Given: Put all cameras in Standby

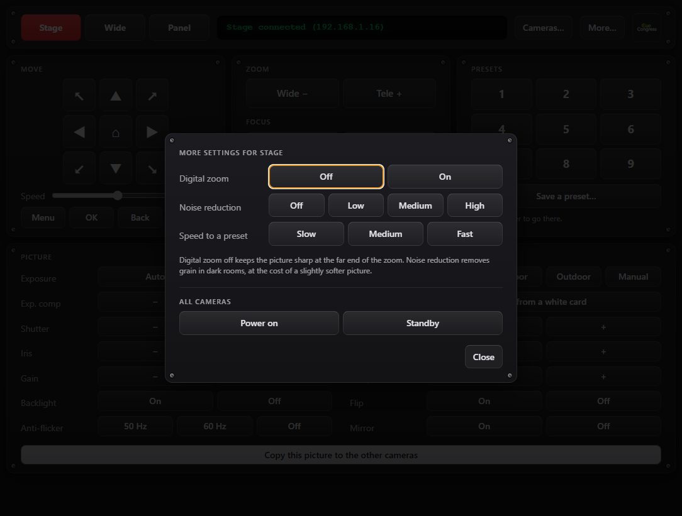Looking at the screenshot, I should (x=423, y=323).
